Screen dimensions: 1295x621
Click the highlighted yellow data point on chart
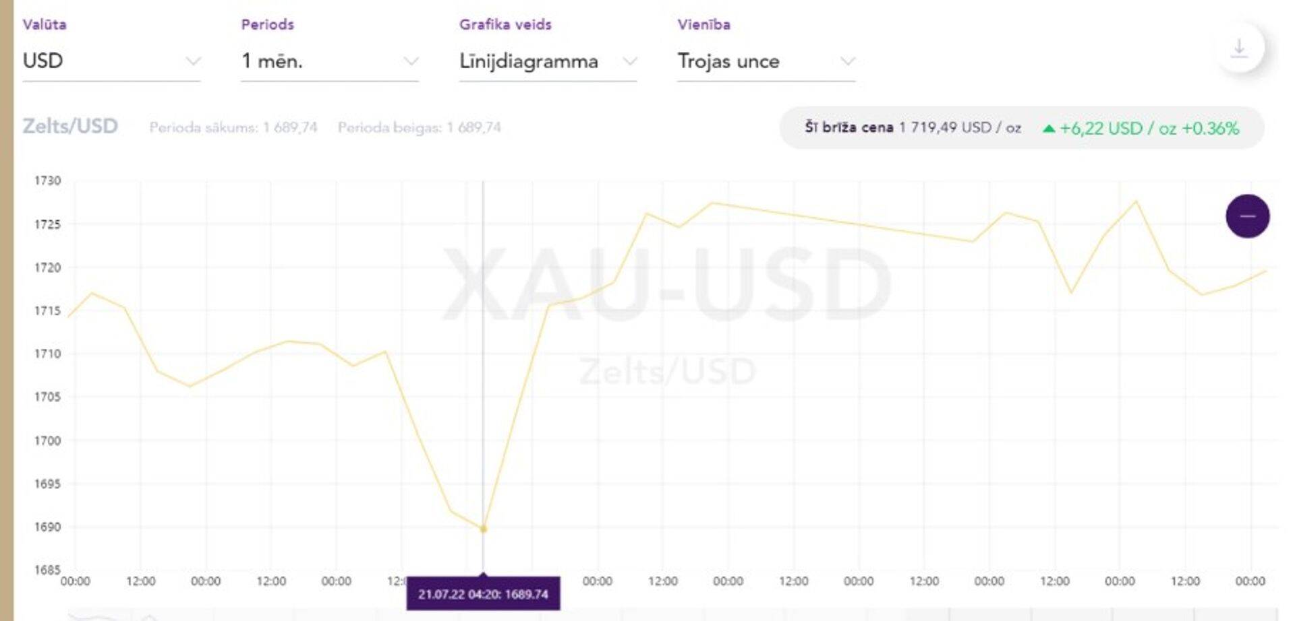pos(483,529)
